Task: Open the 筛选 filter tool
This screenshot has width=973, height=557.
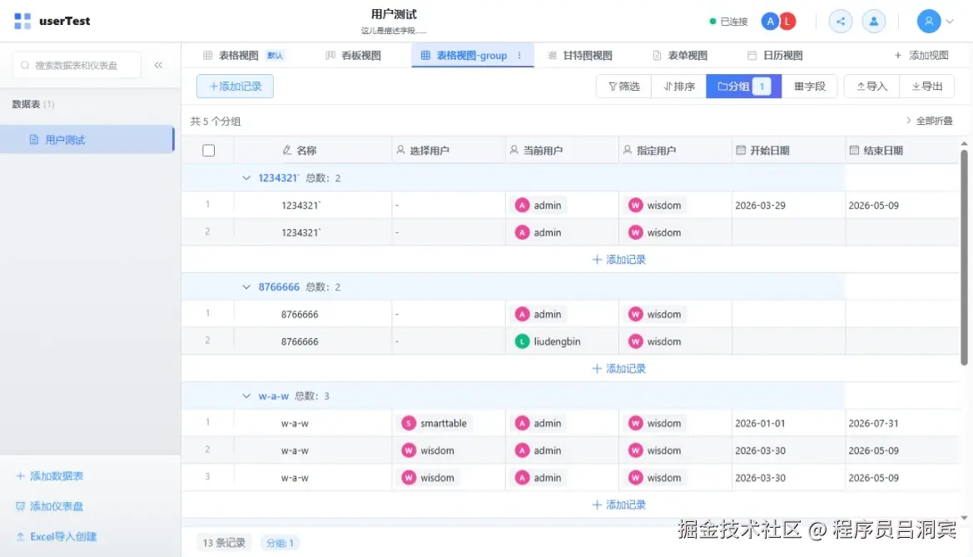Action: pyautogui.click(x=623, y=86)
